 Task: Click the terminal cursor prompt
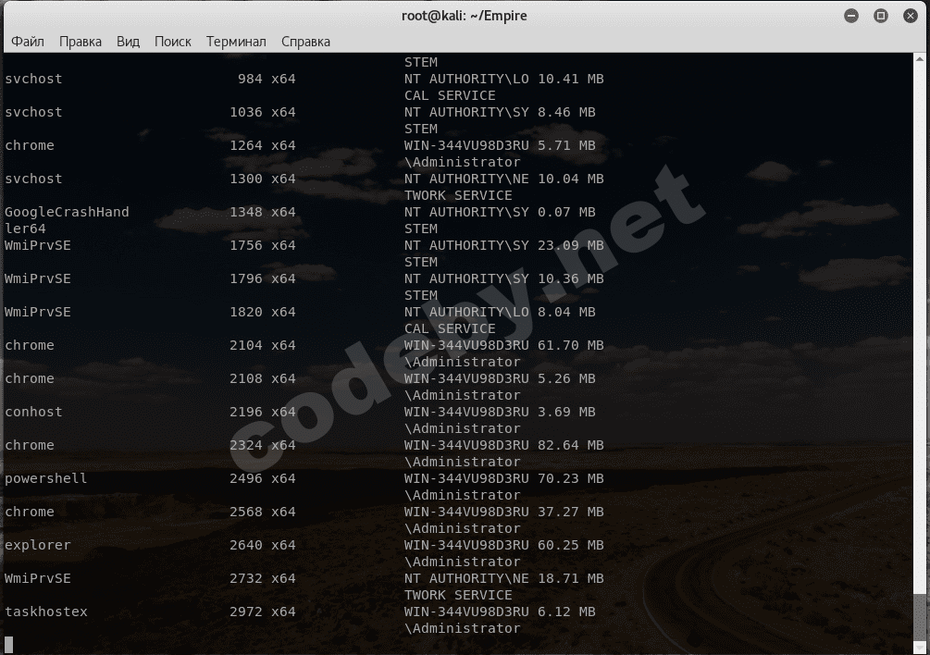coord(9,645)
